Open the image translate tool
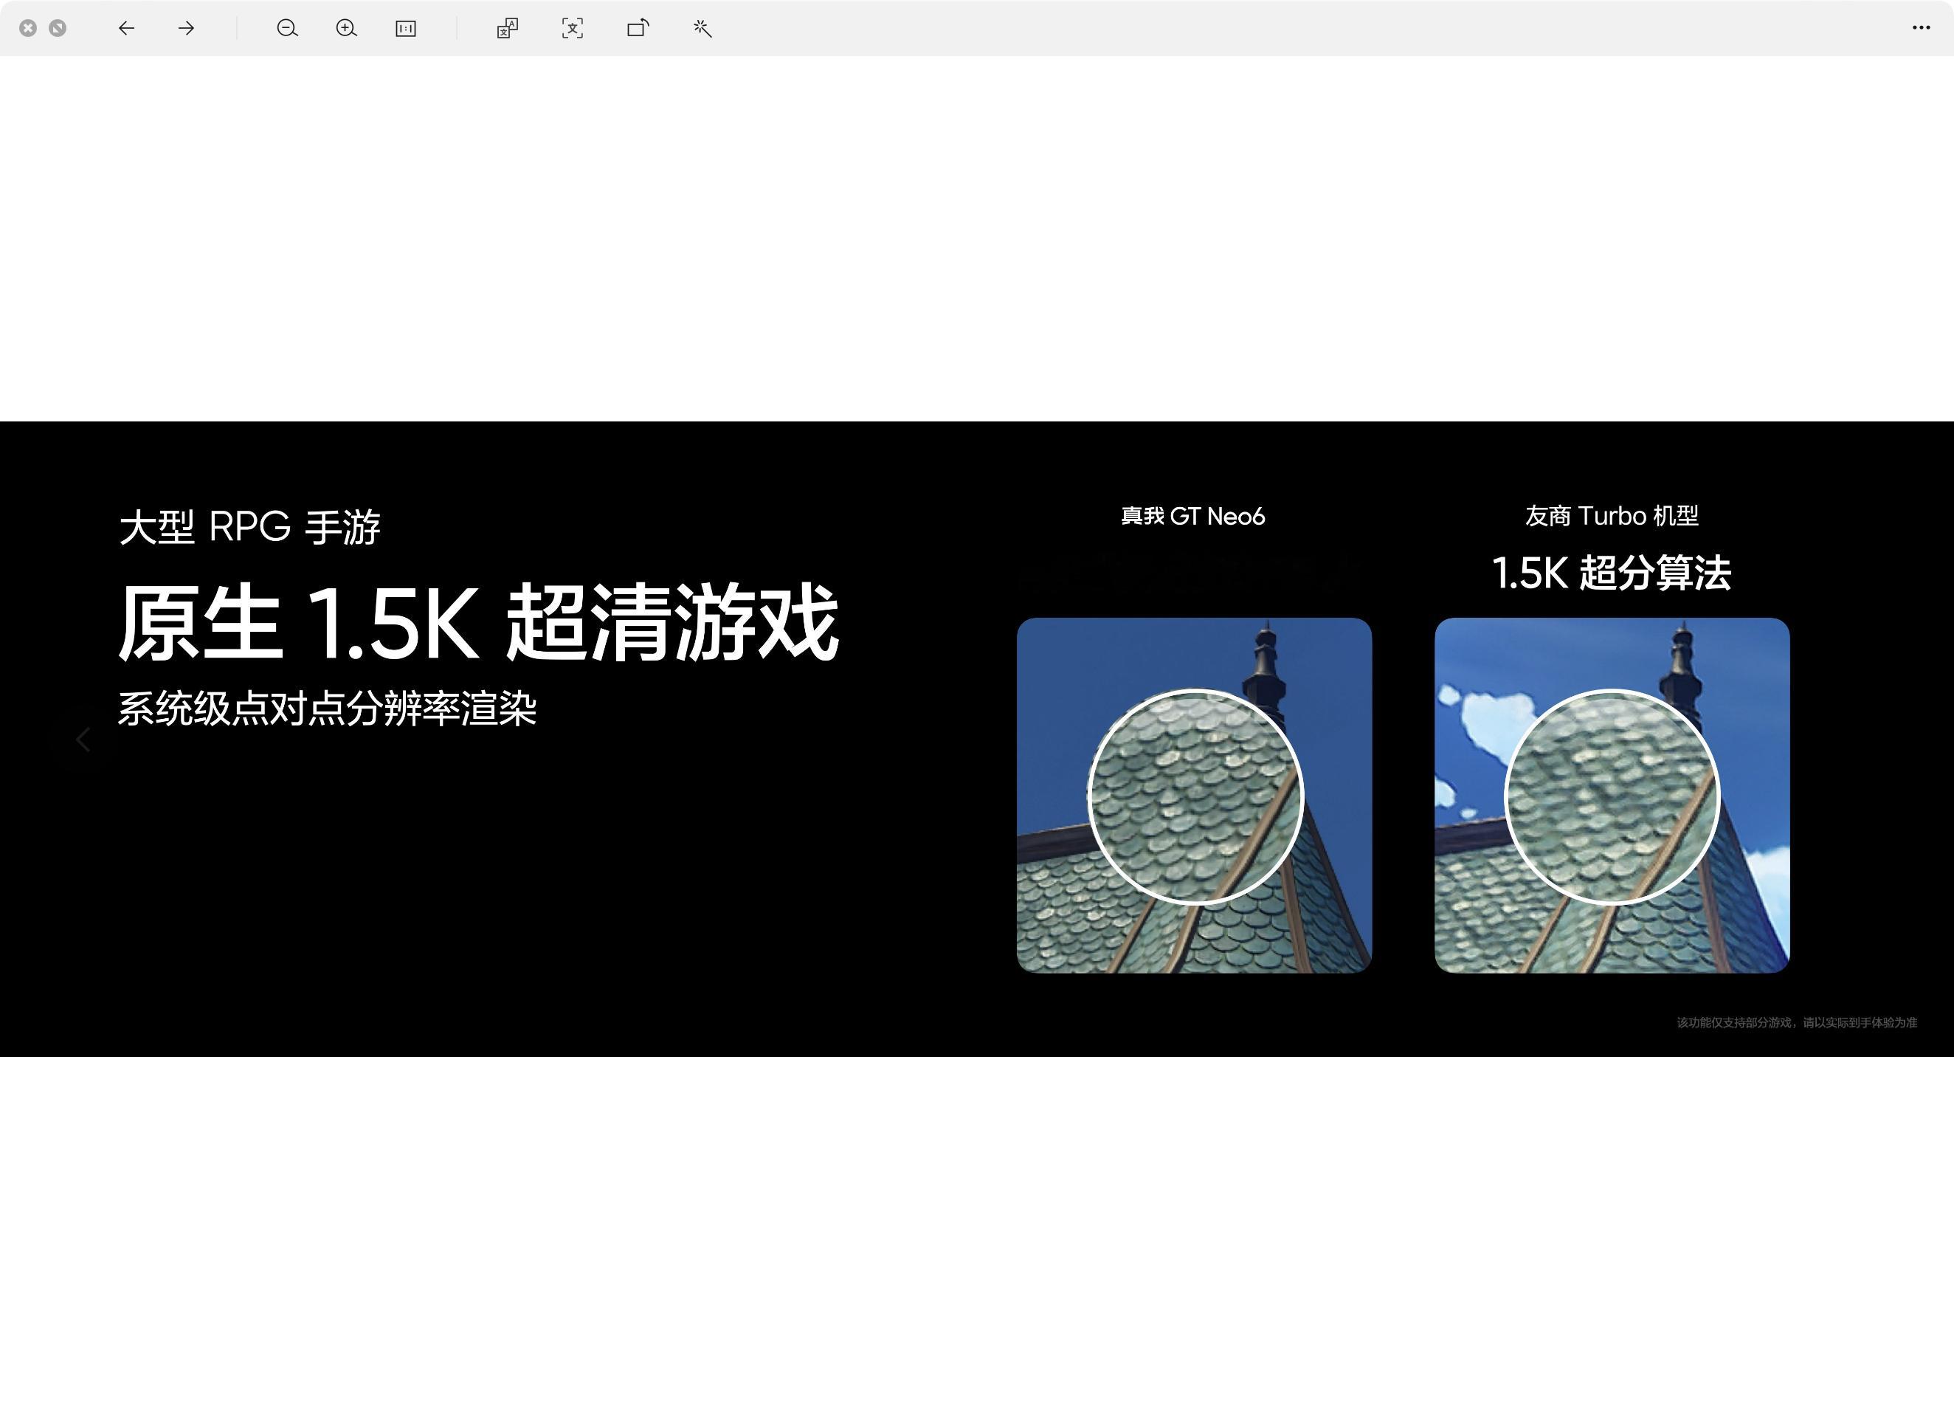 508,29
